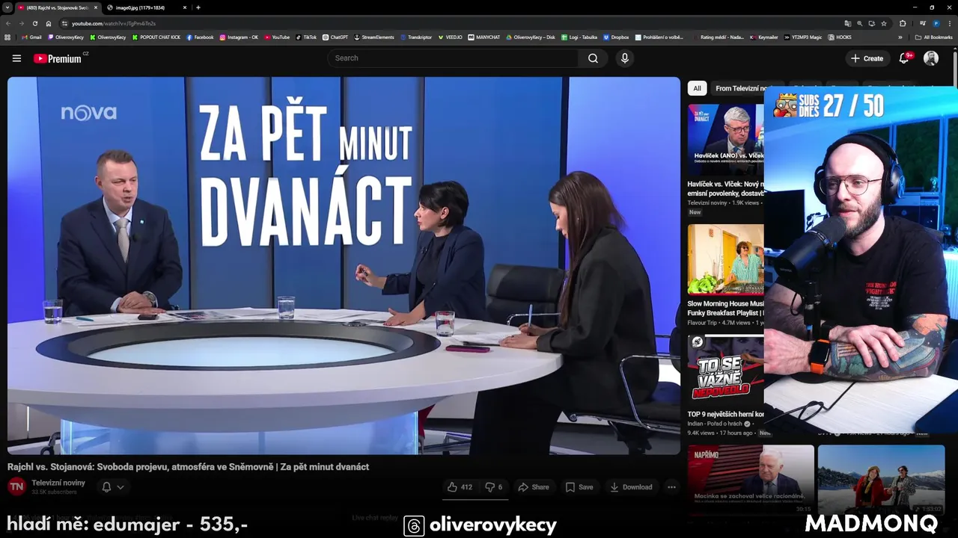This screenshot has height=538, width=958.
Task: Open the TikTok bookmark
Action: click(x=306, y=37)
